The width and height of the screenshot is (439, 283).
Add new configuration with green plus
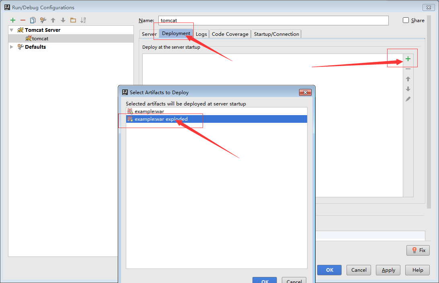[x=13, y=20]
